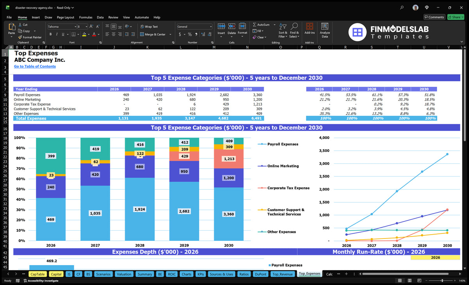Screen dimensions: 469x285
Task: Expand the Copy options arrow
Action: (35, 31)
